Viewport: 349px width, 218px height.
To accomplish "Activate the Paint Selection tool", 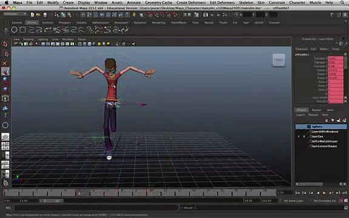I will (x=5, y=63).
